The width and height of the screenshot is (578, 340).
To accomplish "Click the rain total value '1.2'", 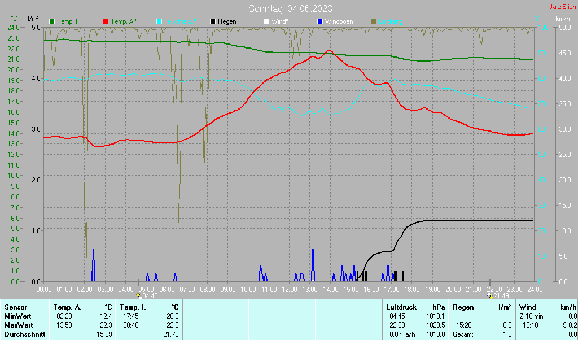I will click(x=507, y=334).
